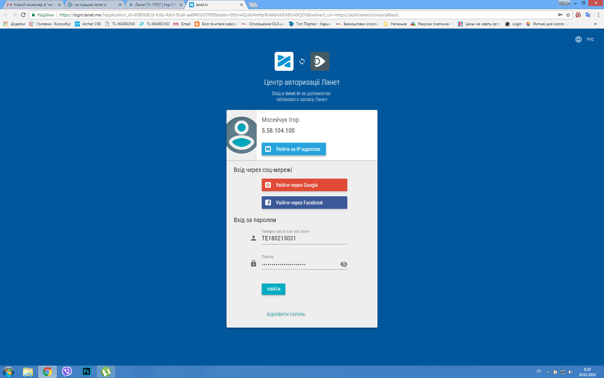Click the Lanet logo icon

pyautogui.click(x=284, y=61)
